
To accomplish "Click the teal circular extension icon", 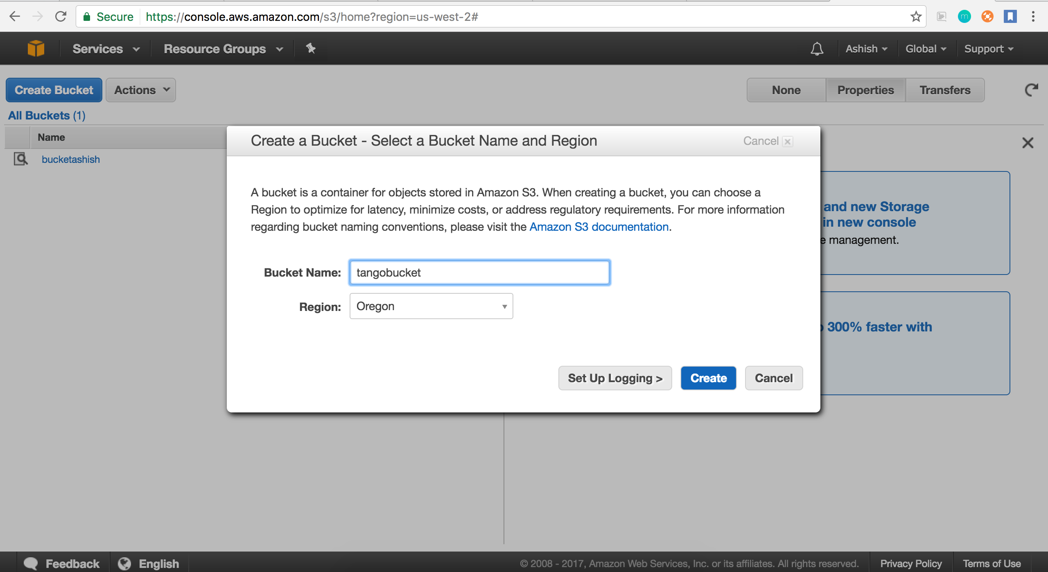I will (964, 17).
